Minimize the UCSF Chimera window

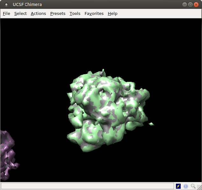tap(185, 5)
